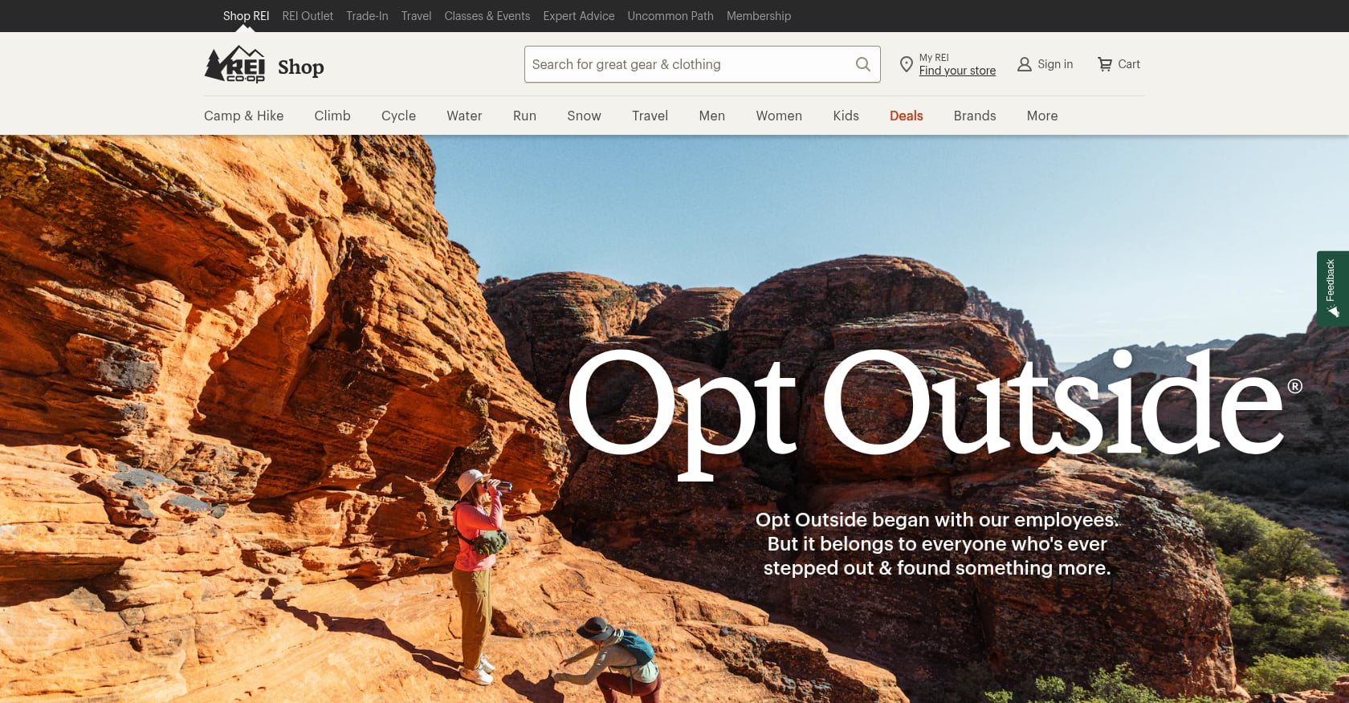Open the Run category menu
This screenshot has height=703, width=1349.
[x=524, y=116]
